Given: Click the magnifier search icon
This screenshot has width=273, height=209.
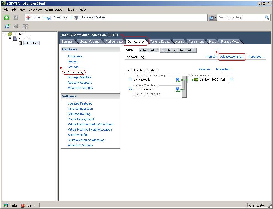Looking at the screenshot, I should click(267, 17).
